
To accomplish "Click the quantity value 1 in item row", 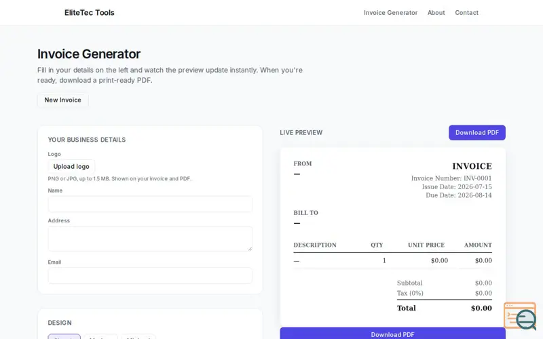I will point(384,260).
